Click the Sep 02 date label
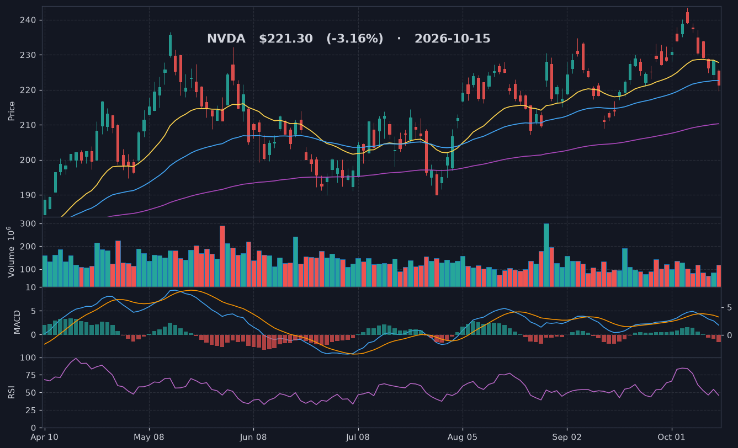This screenshot has width=738, height=448. [x=567, y=438]
